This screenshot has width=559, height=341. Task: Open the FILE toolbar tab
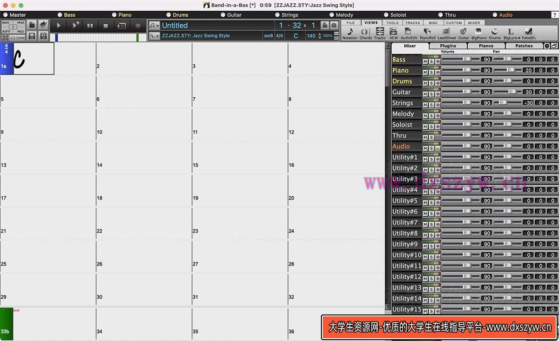tap(351, 22)
